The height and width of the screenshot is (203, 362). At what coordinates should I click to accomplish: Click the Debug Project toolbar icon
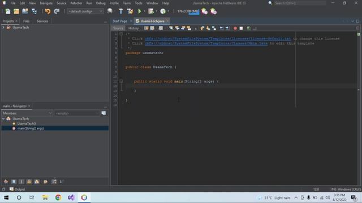point(151,11)
